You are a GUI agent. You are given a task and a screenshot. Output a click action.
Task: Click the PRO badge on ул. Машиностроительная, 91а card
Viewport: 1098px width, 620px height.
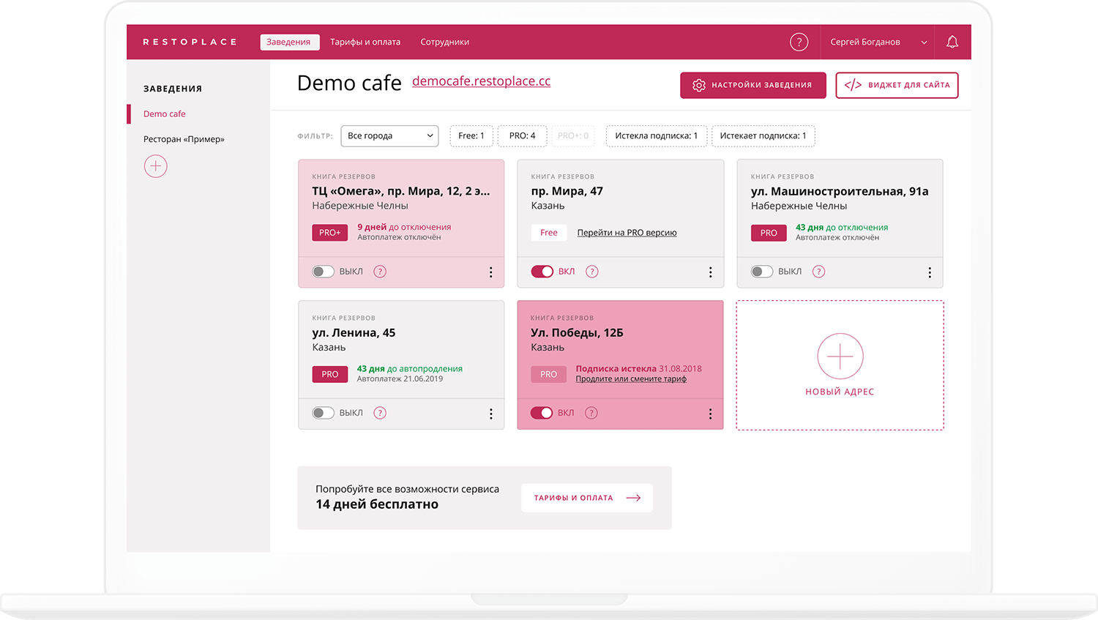pos(769,233)
